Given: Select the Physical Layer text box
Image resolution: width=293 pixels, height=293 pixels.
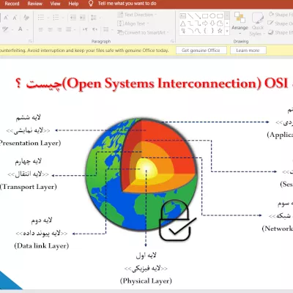Looking at the screenshot, I should 146,268.
